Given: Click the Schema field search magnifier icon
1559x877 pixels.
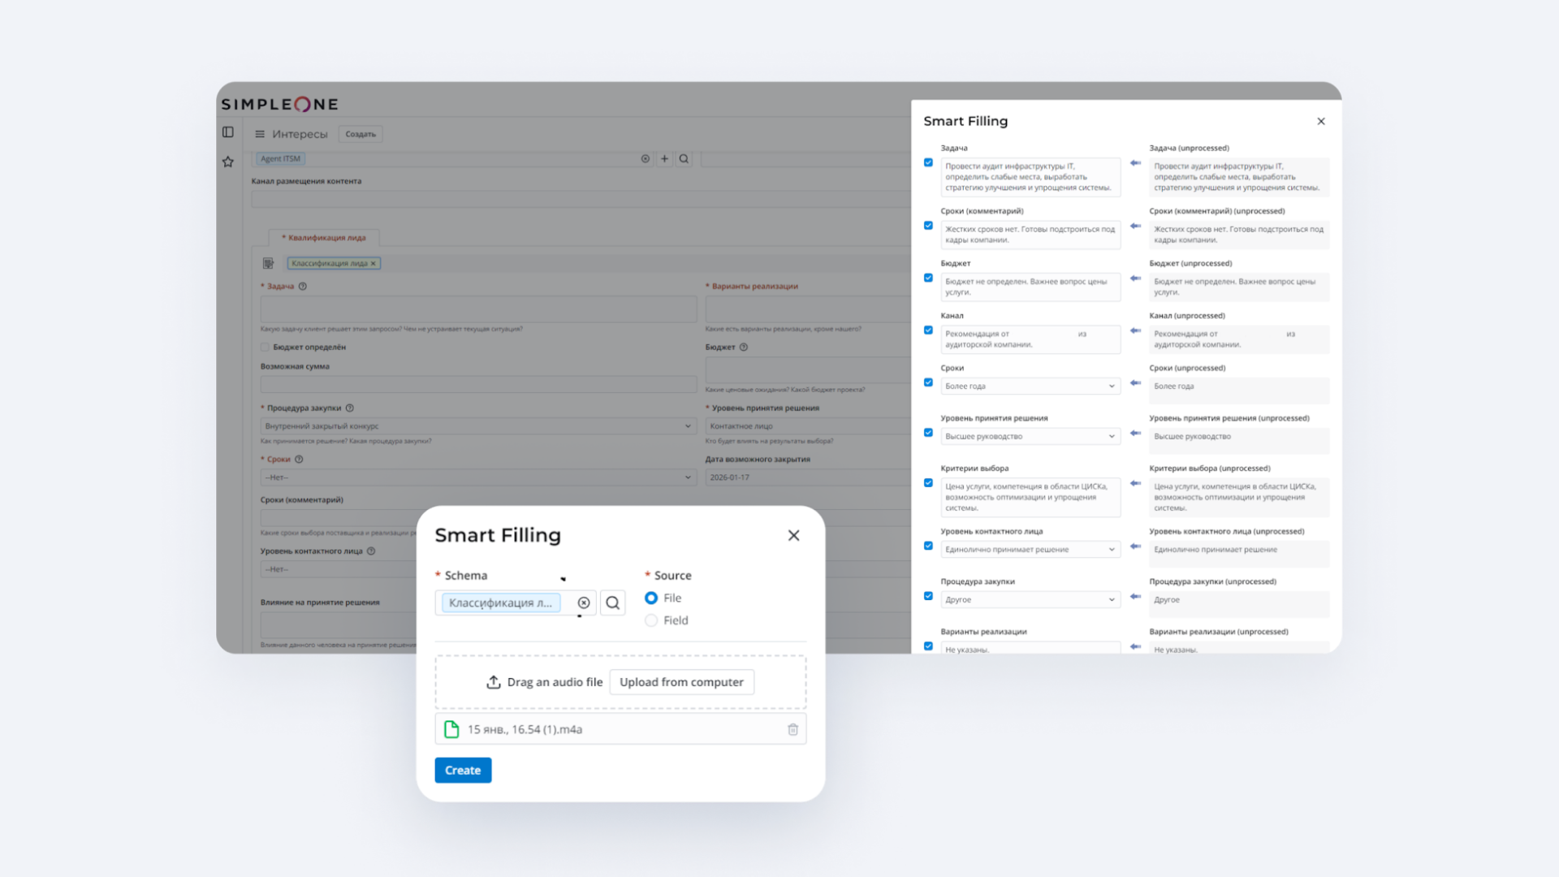Looking at the screenshot, I should [x=612, y=603].
